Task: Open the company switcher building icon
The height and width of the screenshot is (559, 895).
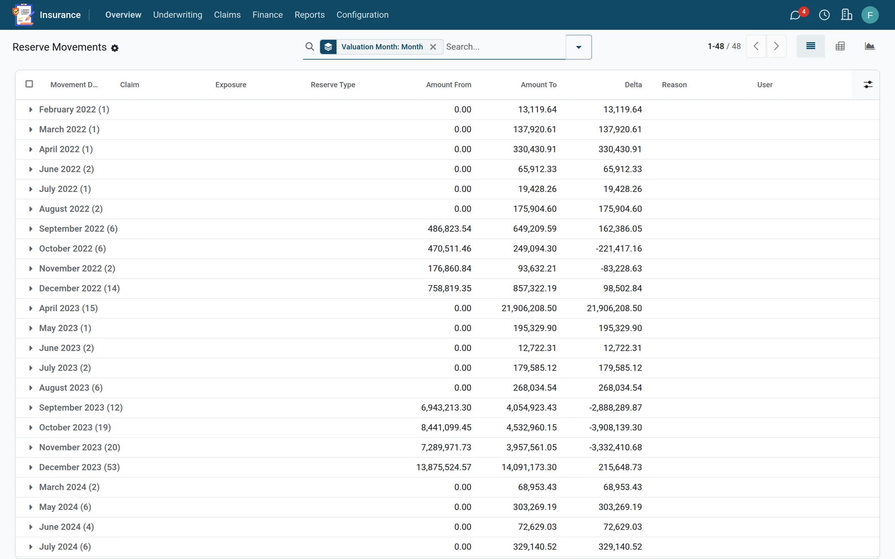Action: click(847, 15)
